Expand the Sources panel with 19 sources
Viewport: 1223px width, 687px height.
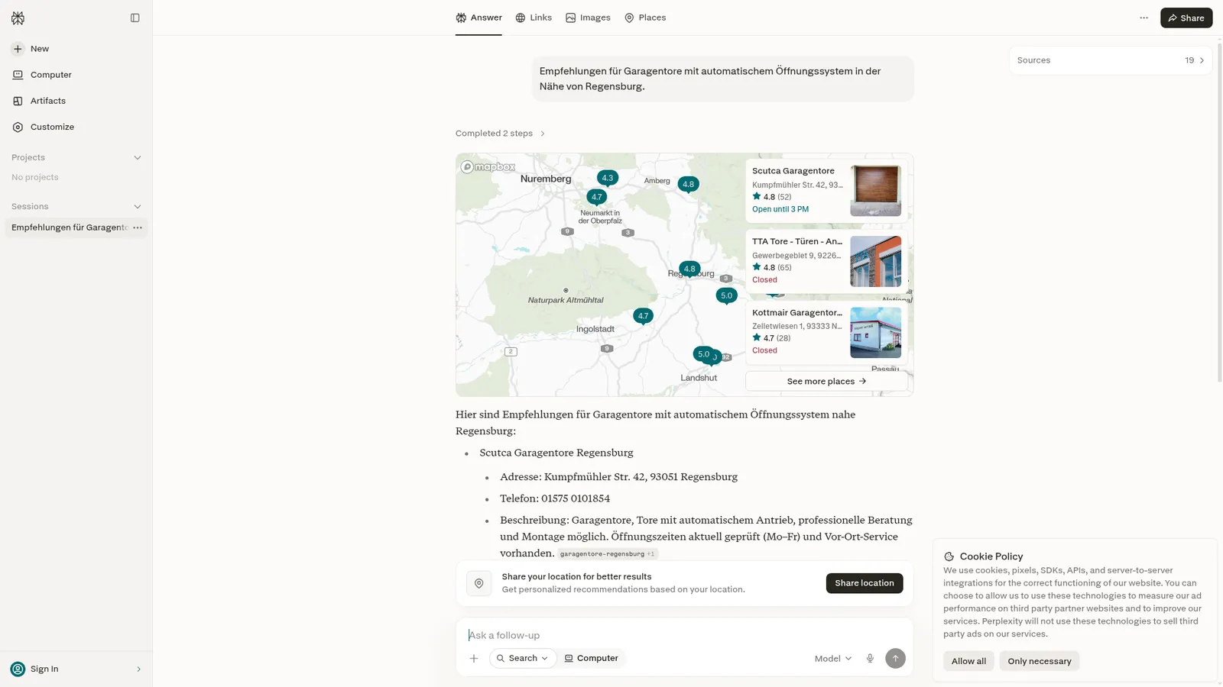coord(1110,60)
